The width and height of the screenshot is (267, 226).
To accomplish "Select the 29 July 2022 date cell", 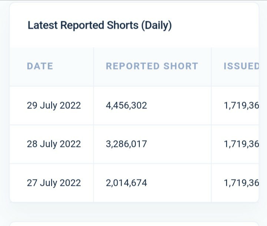I will pos(54,106).
